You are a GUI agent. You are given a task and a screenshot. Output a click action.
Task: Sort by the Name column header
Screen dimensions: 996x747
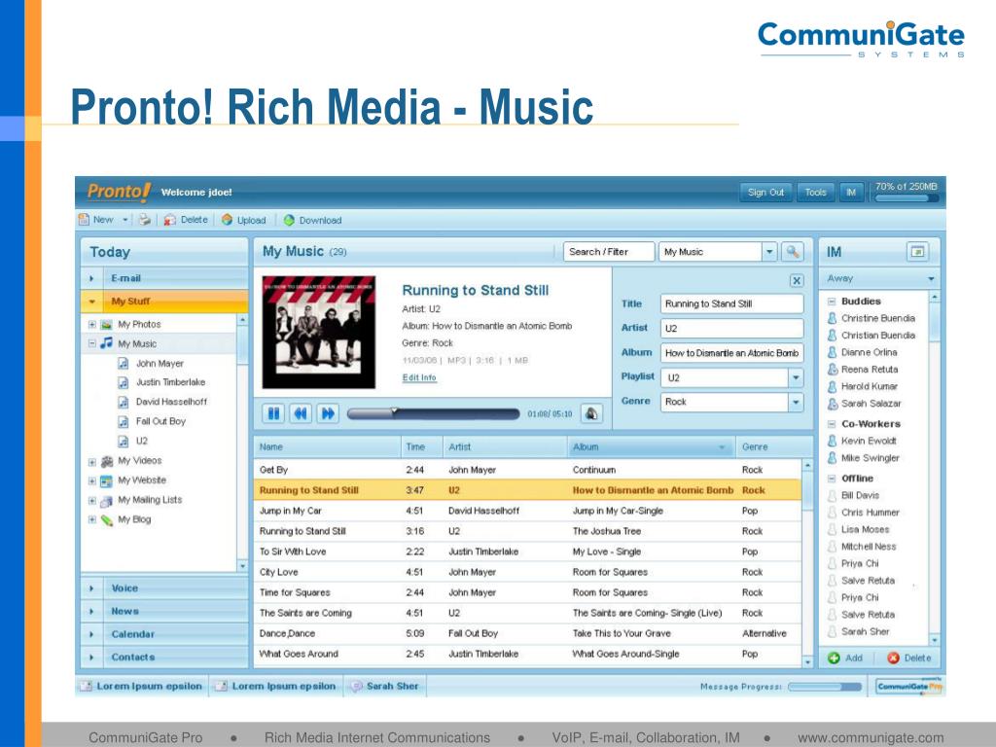[x=327, y=446]
